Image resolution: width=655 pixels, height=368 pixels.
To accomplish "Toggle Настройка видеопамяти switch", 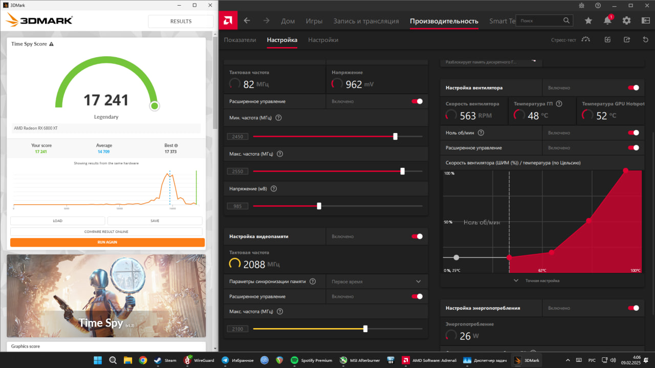I will coord(417,236).
